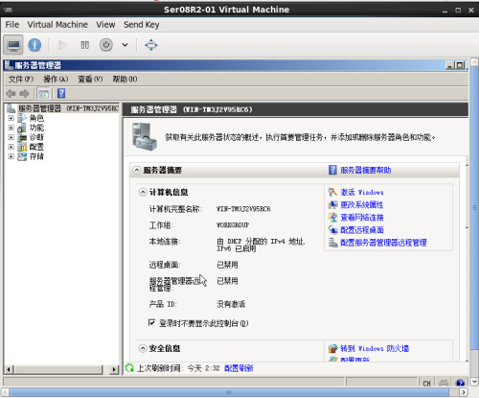The width and height of the screenshot is (479, 398).
Task: Click the 配置刷新 link
Action: point(239,368)
